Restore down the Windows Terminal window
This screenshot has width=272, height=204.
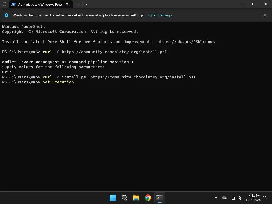254,4
